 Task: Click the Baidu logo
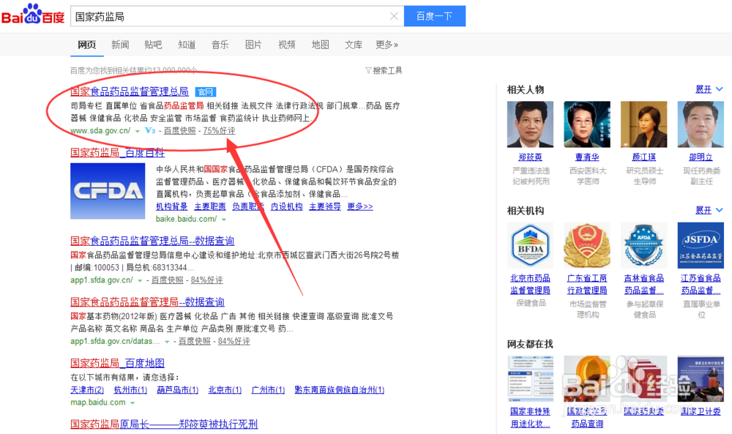pos(33,15)
